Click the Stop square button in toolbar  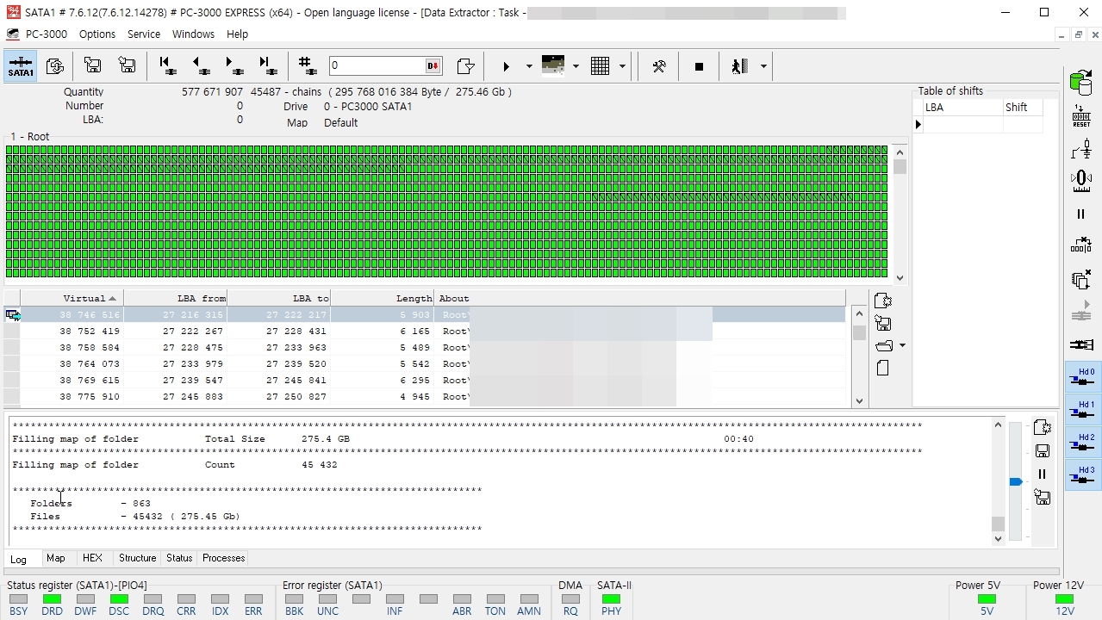699,66
